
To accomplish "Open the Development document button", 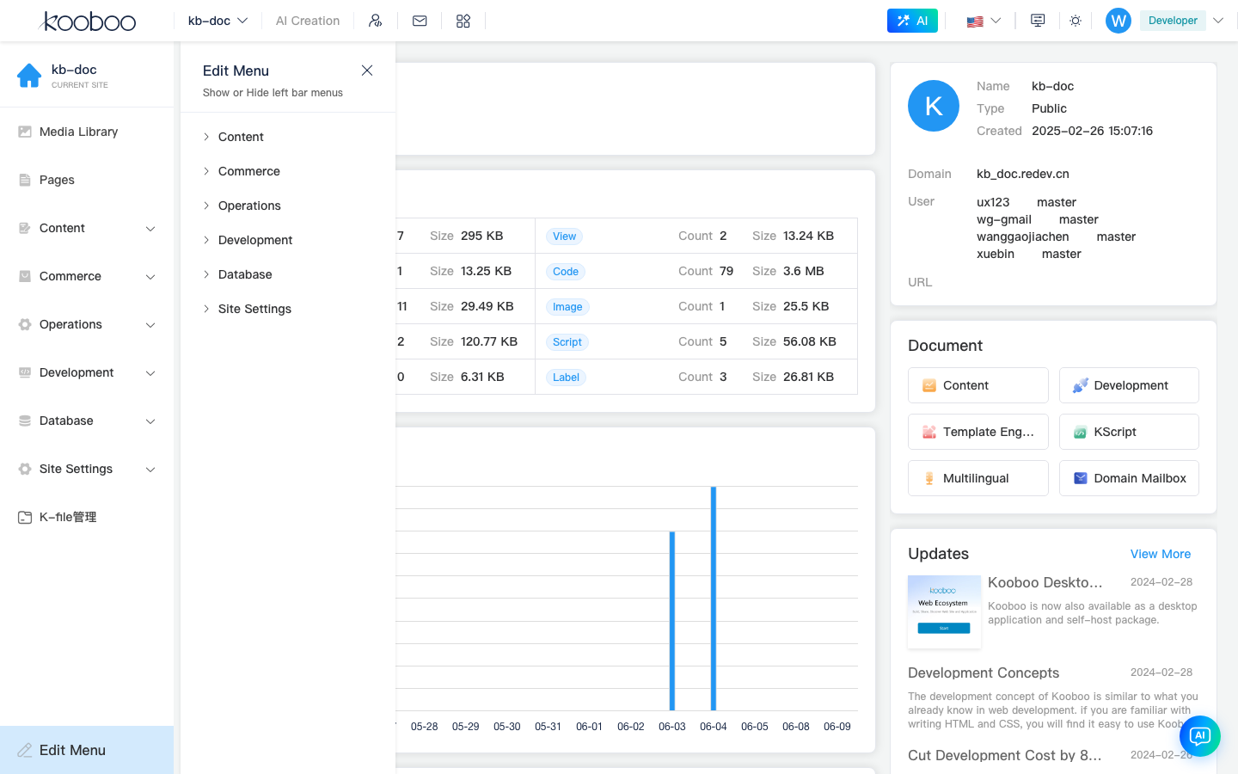I will [x=1129, y=385].
